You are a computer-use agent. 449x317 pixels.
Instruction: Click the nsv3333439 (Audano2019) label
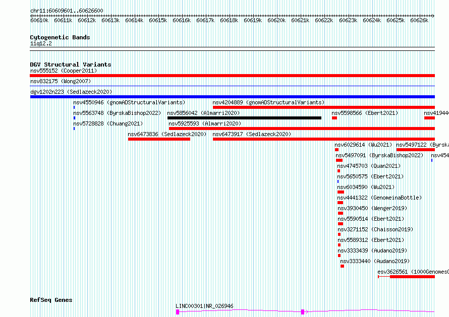pos(372,250)
